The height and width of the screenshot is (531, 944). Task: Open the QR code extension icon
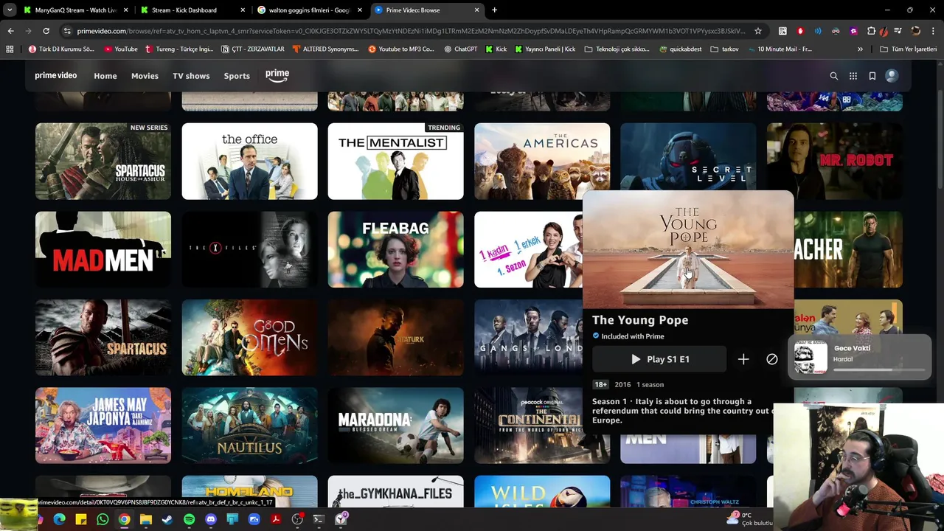[x=782, y=31]
